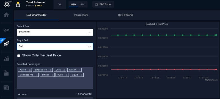Viewport: 220px width, 99px height.
Task: Open the Buy / Sell dropdown
Action: (x=55, y=47)
